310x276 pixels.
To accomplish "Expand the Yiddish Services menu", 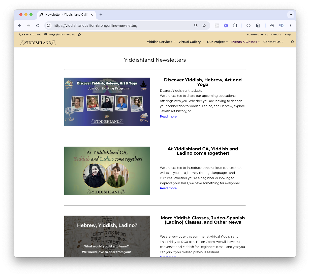I will point(161,42).
